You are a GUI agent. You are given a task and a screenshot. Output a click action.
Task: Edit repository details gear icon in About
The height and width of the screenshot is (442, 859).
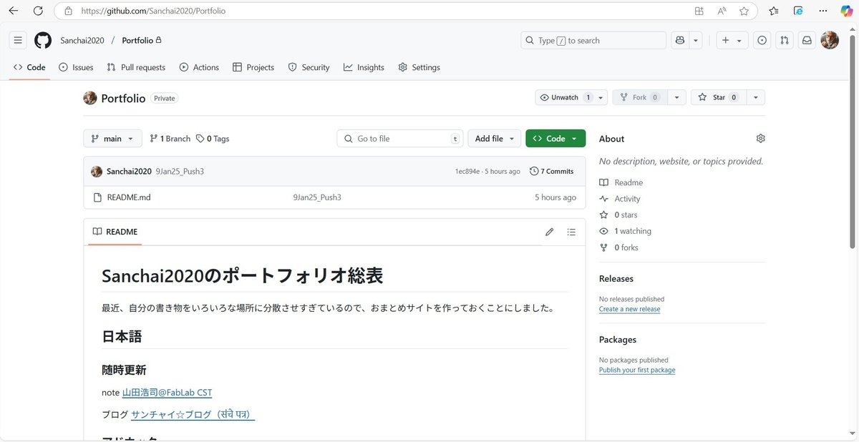760,138
